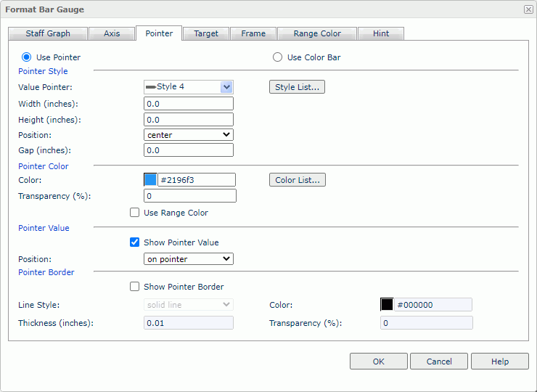Click the blue pointer color swatch
The height and width of the screenshot is (392, 537).
150,180
